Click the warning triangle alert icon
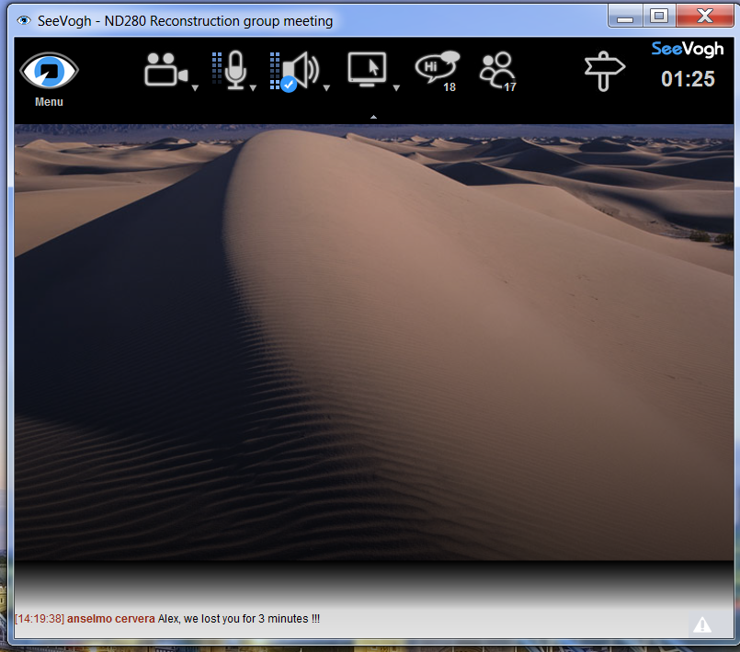The image size is (740, 652). pos(702,625)
